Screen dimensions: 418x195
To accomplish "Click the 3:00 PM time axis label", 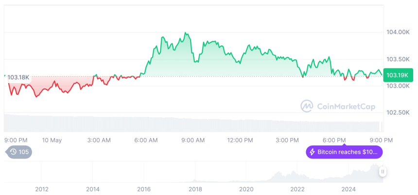I will (x=287, y=140).
